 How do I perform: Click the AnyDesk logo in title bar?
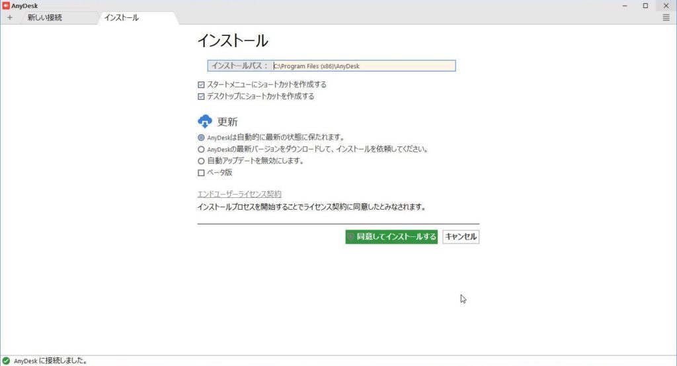[x=5, y=5]
